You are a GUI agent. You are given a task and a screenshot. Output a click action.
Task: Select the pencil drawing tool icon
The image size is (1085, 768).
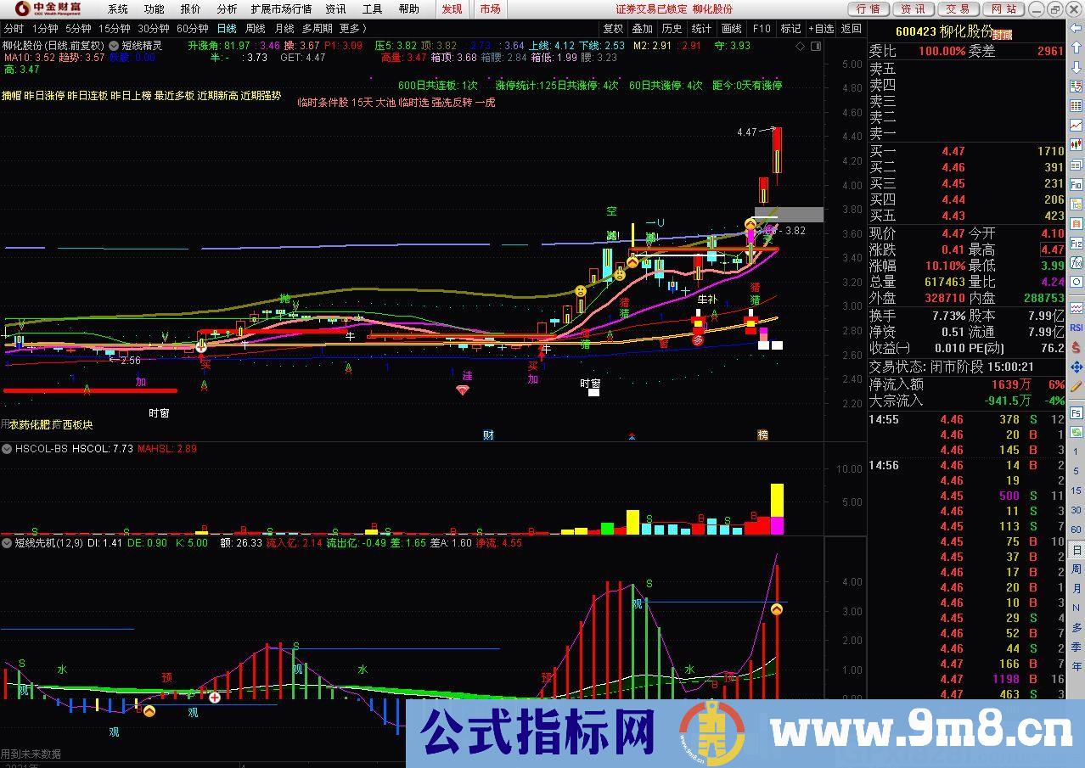coord(1076,386)
